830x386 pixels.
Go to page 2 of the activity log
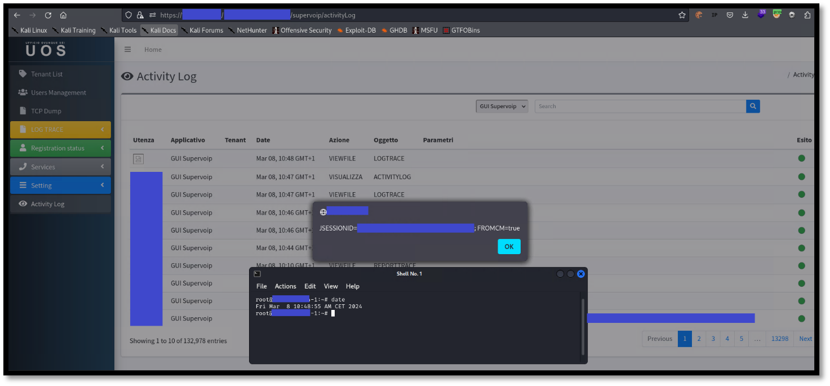coord(699,339)
